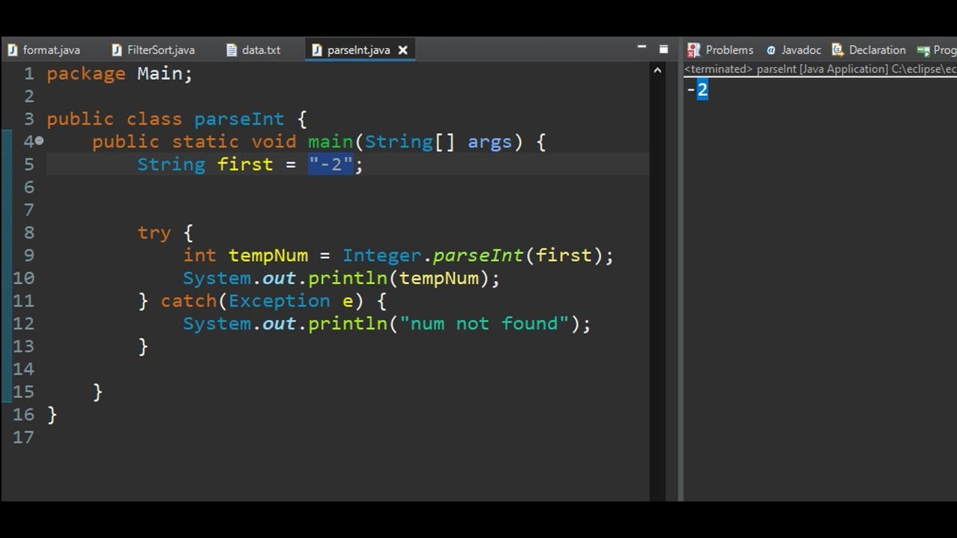This screenshot has width=957, height=538.
Task: Click the 'catch' keyword on line 11
Action: pos(188,301)
